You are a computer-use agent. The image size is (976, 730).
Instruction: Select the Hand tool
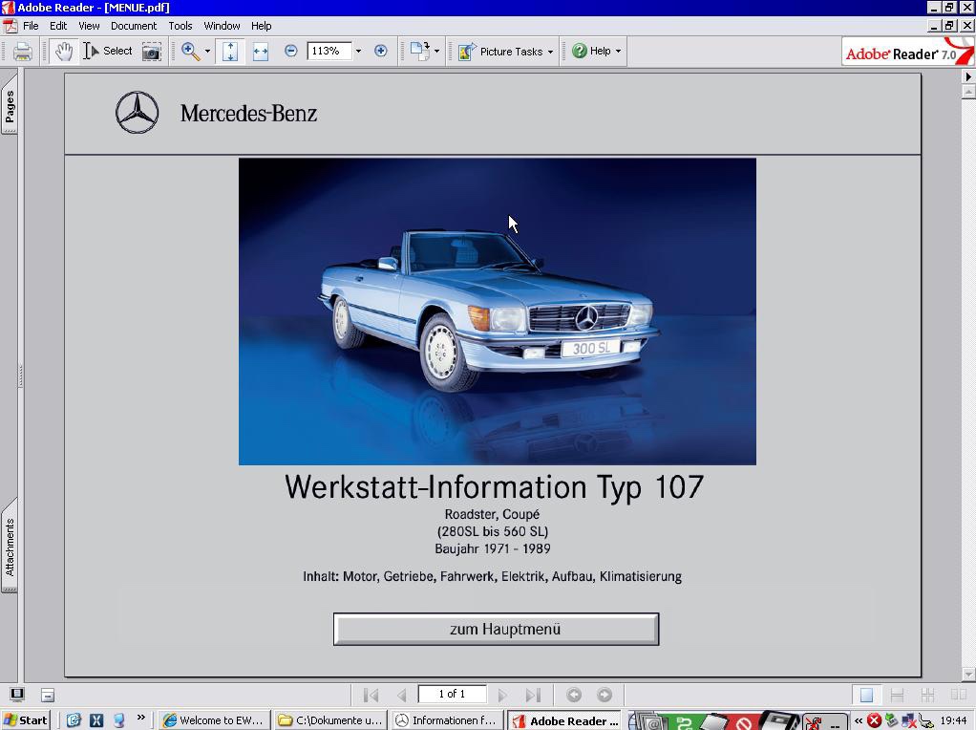pos(63,51)
